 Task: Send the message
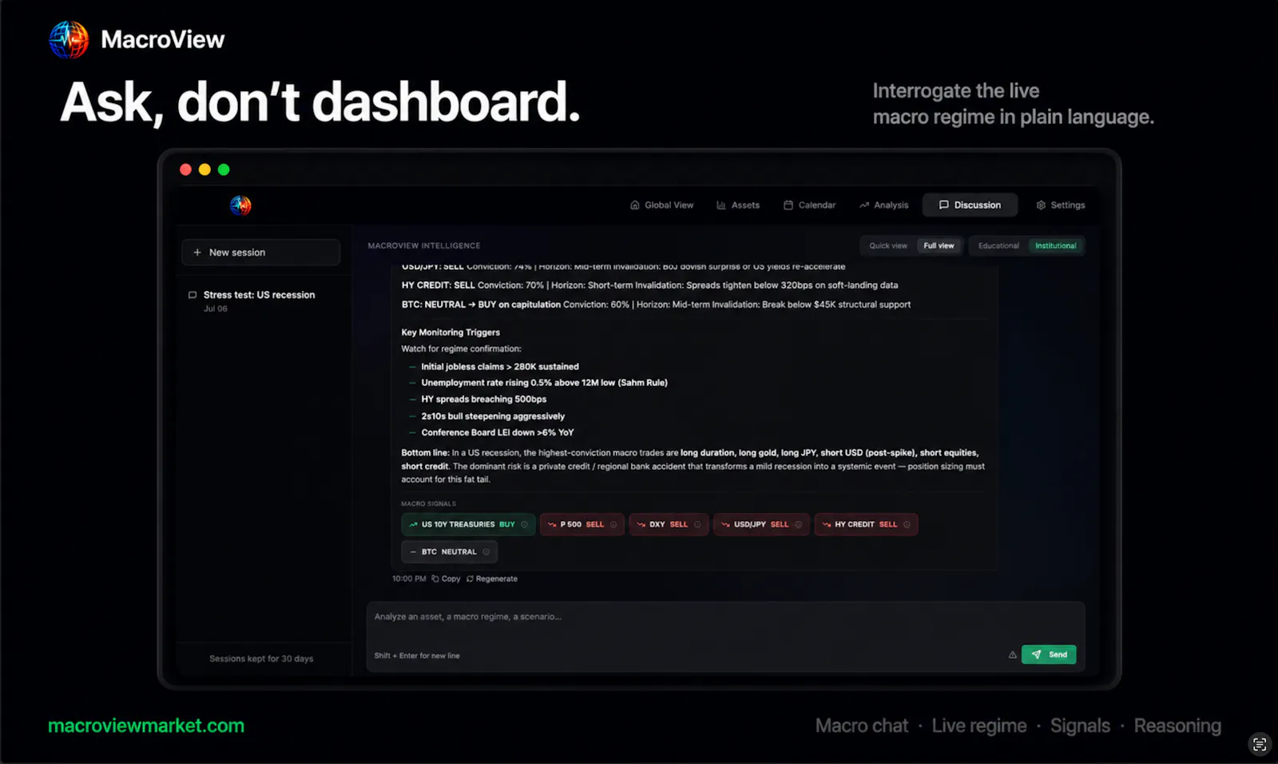pyautogui.click(x=1049, y=655)
